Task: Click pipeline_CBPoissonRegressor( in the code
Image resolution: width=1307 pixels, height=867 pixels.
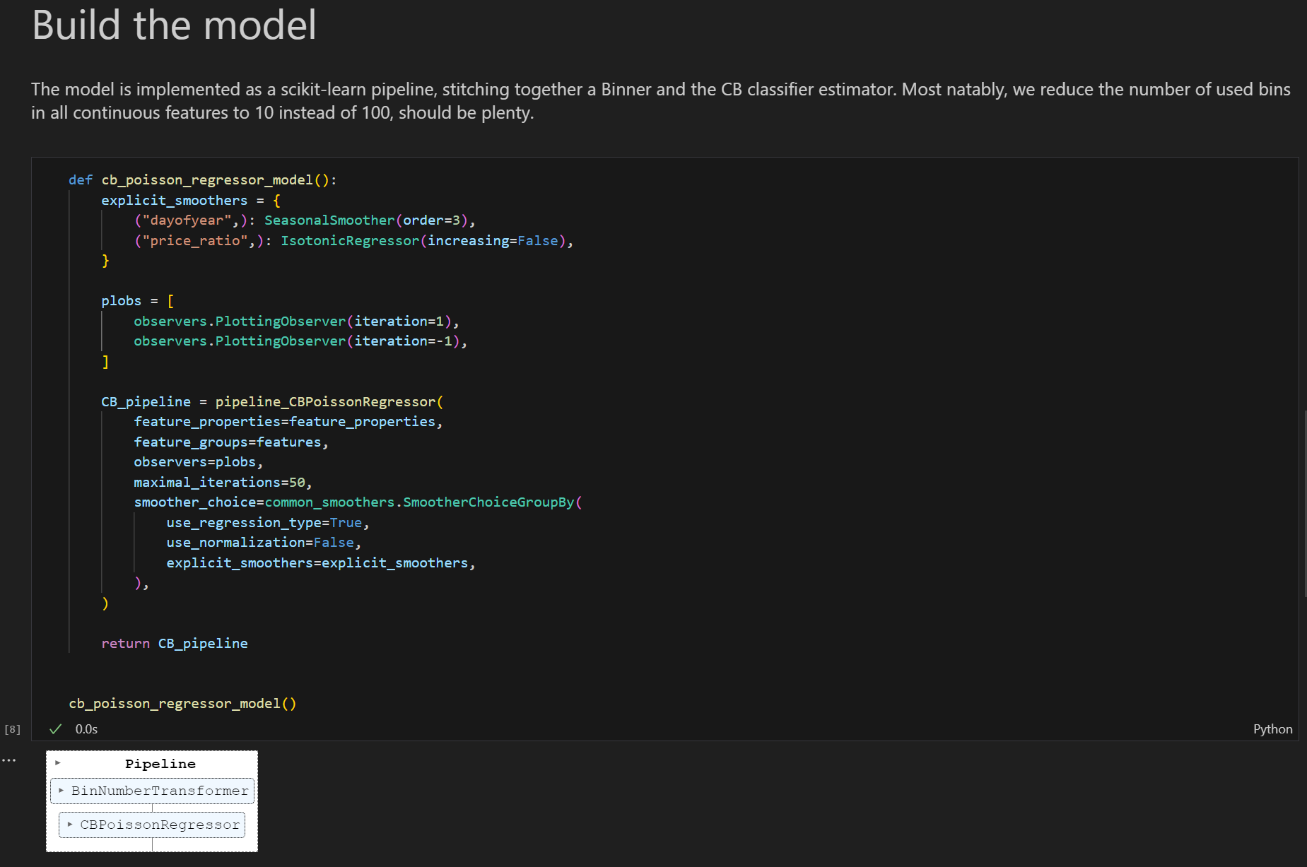Action: (x=329, y=402)
